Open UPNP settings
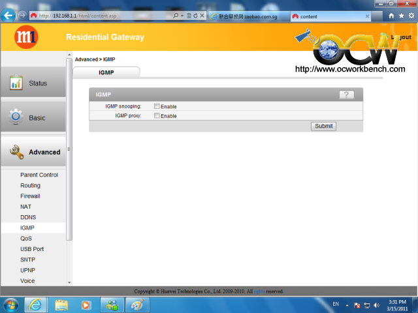The height and width of the screenshot is (313, 418). [27, 270]
